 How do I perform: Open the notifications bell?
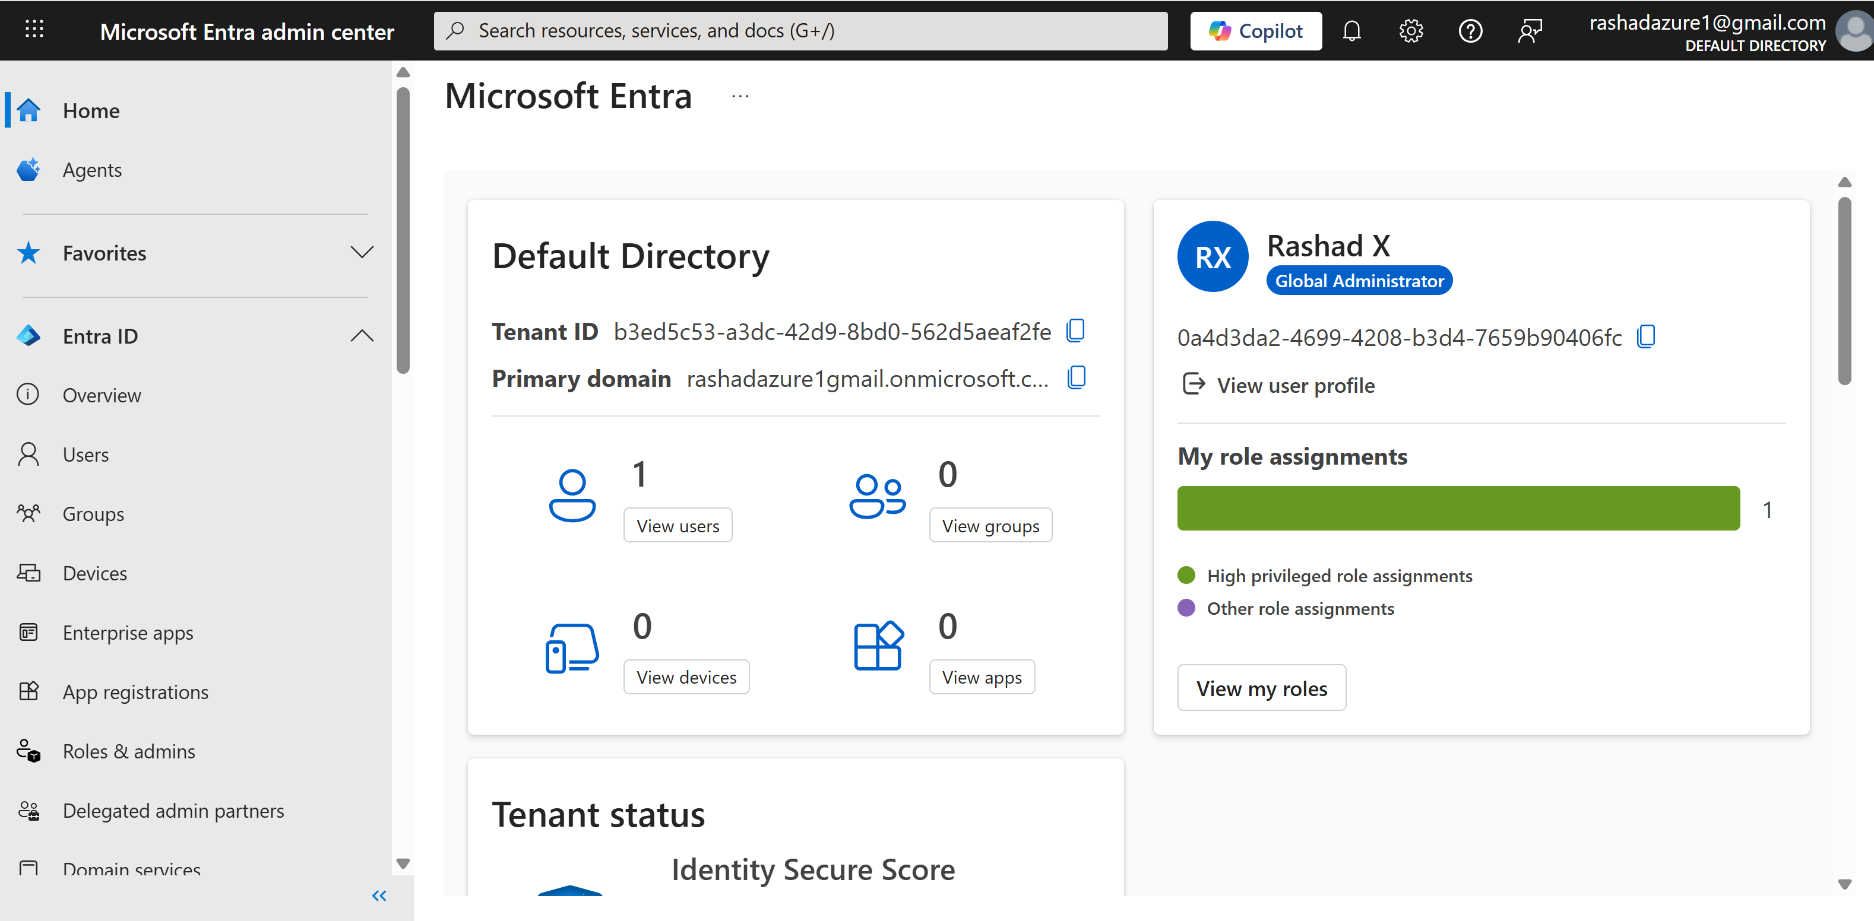coord(1351,31)
